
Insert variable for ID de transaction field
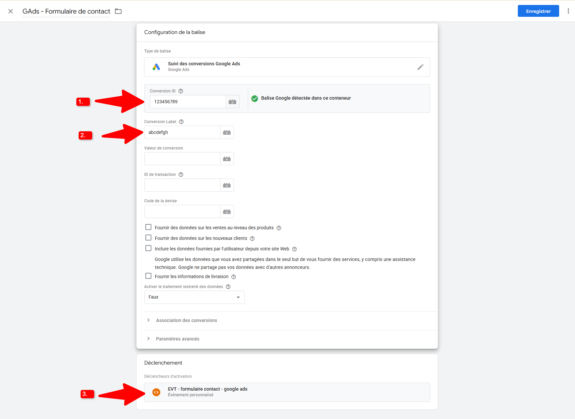pos(227,185)
